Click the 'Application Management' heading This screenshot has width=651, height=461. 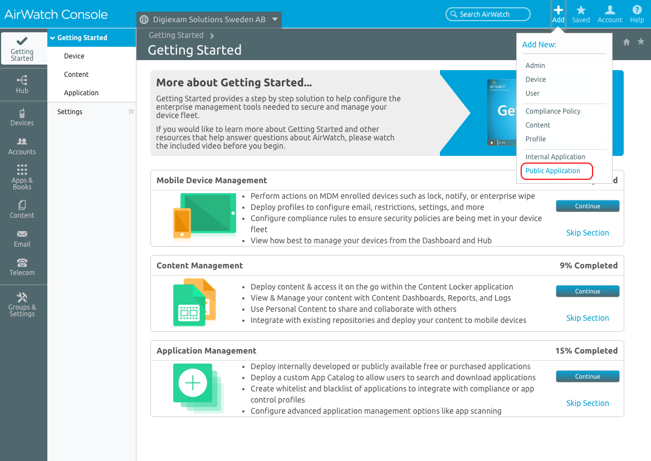tap(207, 351)
